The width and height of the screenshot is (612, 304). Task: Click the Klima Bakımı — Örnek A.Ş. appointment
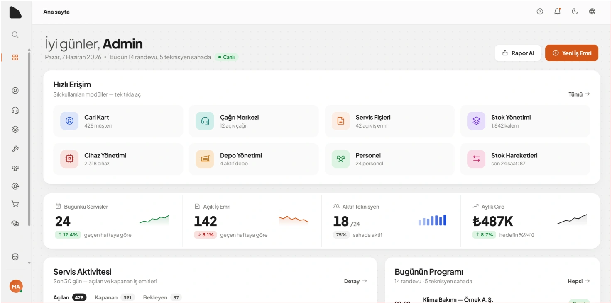[x=458, y=299]
